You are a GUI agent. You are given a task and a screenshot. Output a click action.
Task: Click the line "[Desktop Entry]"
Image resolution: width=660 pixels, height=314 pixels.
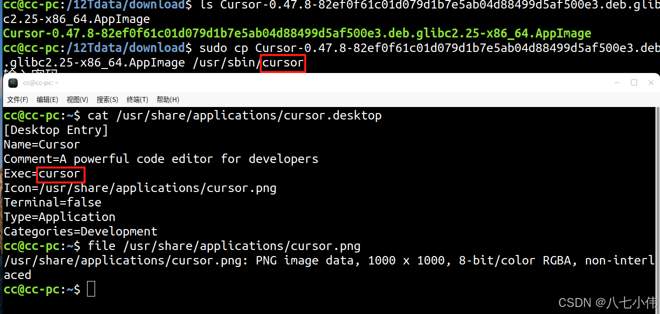[x=56, y=130]
